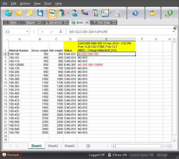Screen dimensions: 179x159
Task: Click the select-all corner triangle
Action: click(x=7, y=40)
